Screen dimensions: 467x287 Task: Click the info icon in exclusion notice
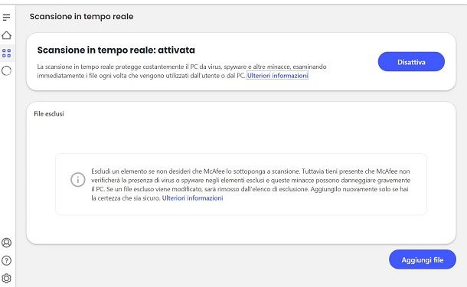point(78,180)
